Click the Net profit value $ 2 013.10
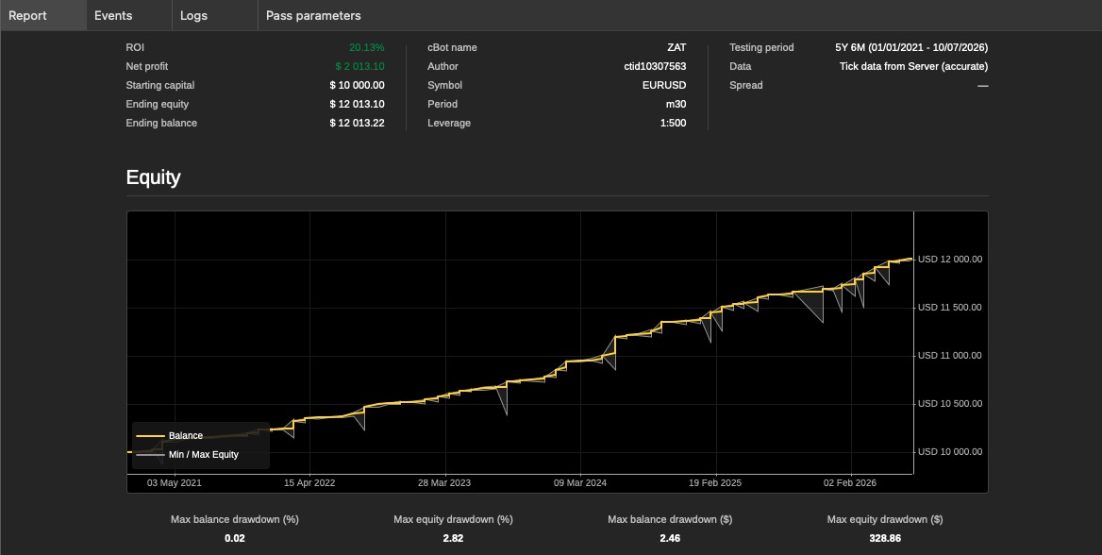The image size is (1102, 555). pyautogui.click(x=359, y=66)
